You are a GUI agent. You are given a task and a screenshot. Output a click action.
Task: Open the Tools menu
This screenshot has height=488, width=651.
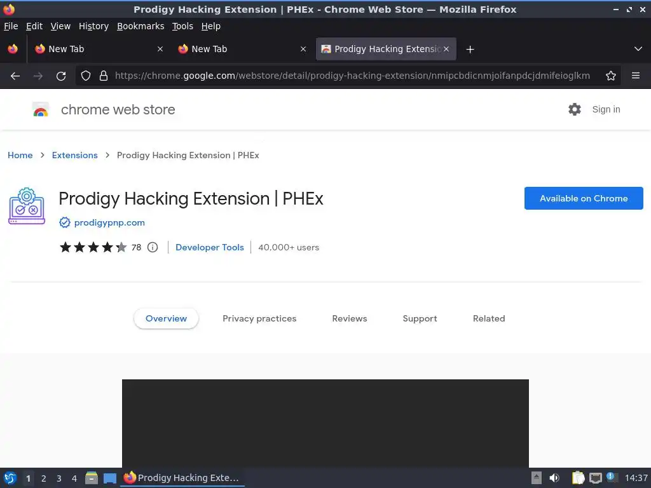(x=182, y=26)
